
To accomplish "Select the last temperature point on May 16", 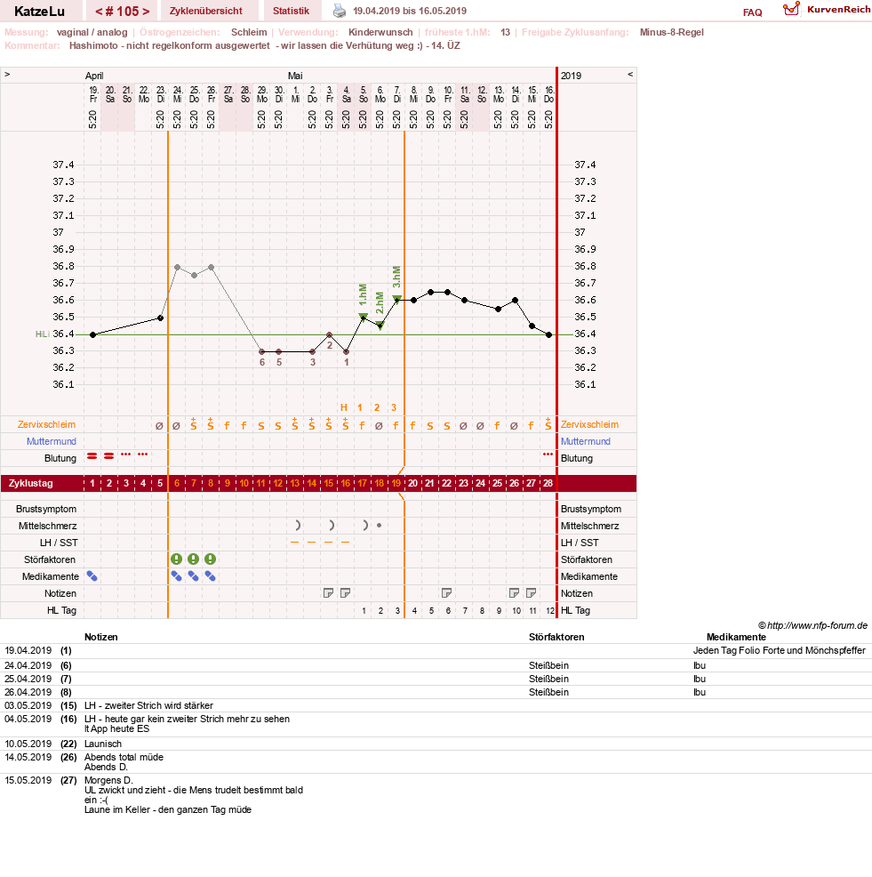I will [549, 334].
